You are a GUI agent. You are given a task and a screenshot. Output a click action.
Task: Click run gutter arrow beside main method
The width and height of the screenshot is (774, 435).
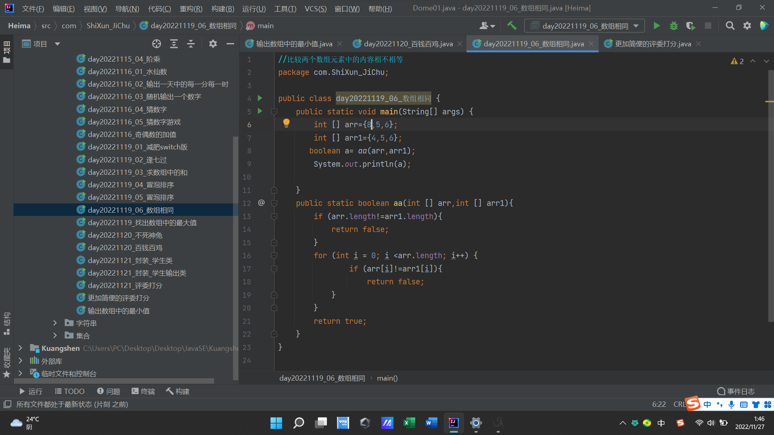pyautogui.click(x=260, y=111)
